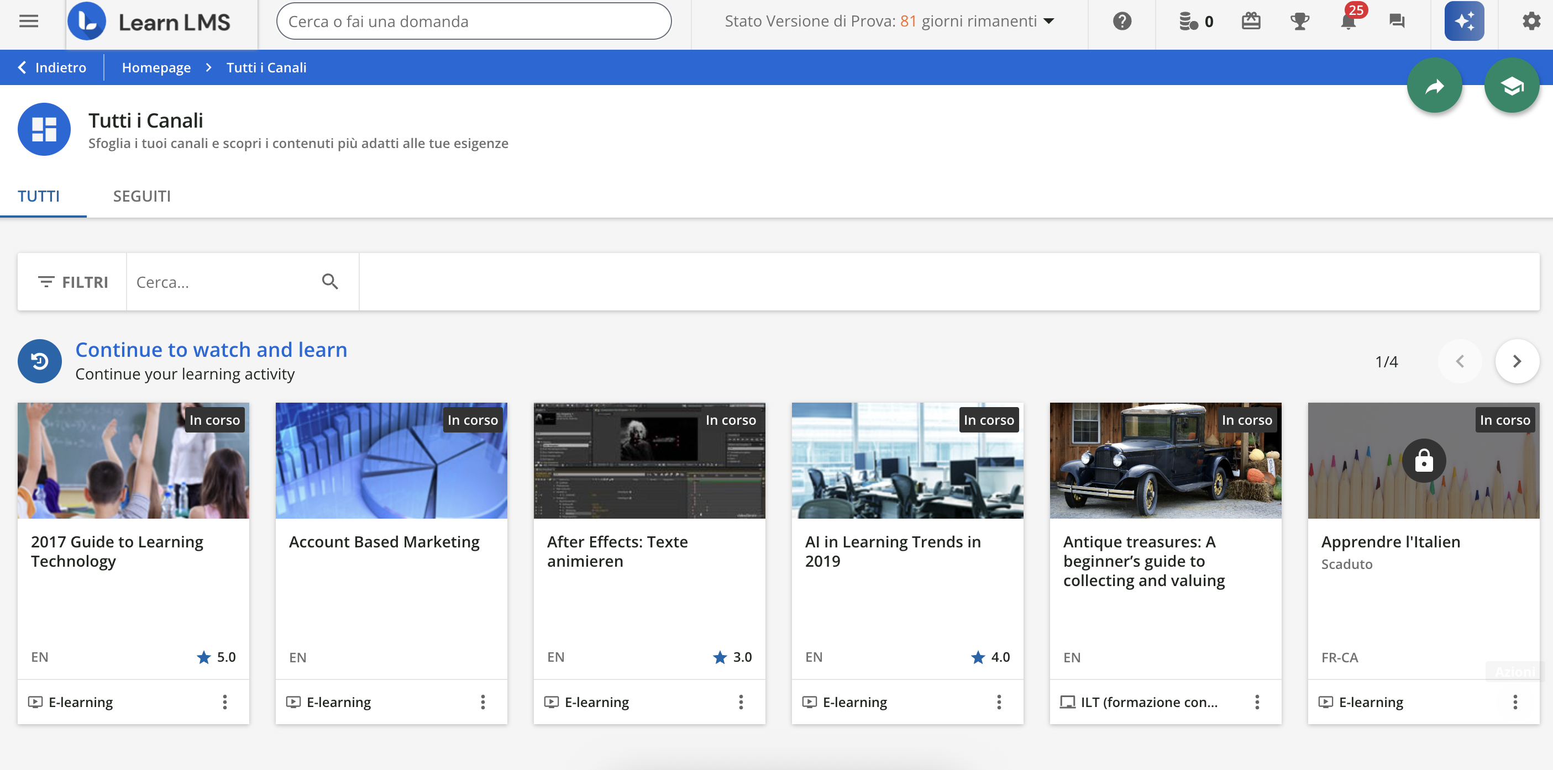Open options menu for Account Based Marketing
Screen dimensions: 1553x770
click(x=483, y=702)
